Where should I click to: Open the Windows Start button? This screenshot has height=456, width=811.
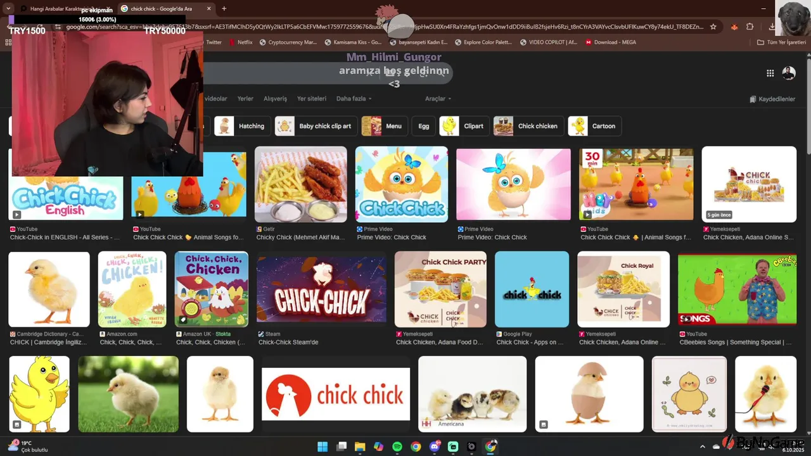point(322,446)
